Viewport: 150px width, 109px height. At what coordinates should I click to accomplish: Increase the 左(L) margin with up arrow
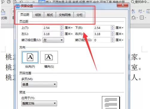click(62, 33)
